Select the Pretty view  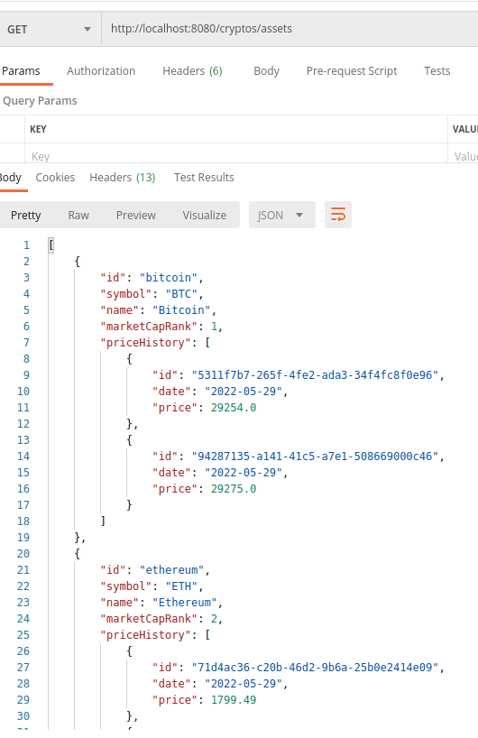[x=26, y=215]
